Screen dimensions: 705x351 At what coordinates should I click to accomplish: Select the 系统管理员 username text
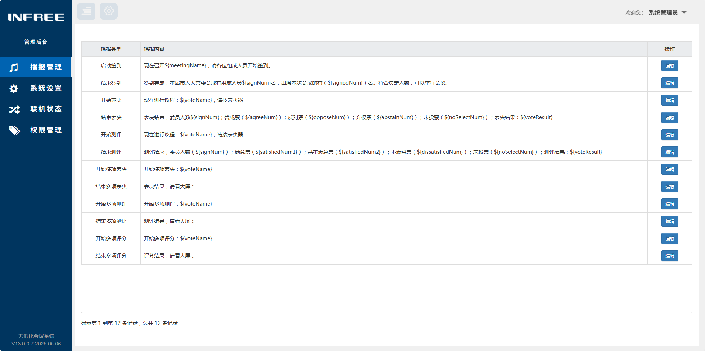click(663, 13)
